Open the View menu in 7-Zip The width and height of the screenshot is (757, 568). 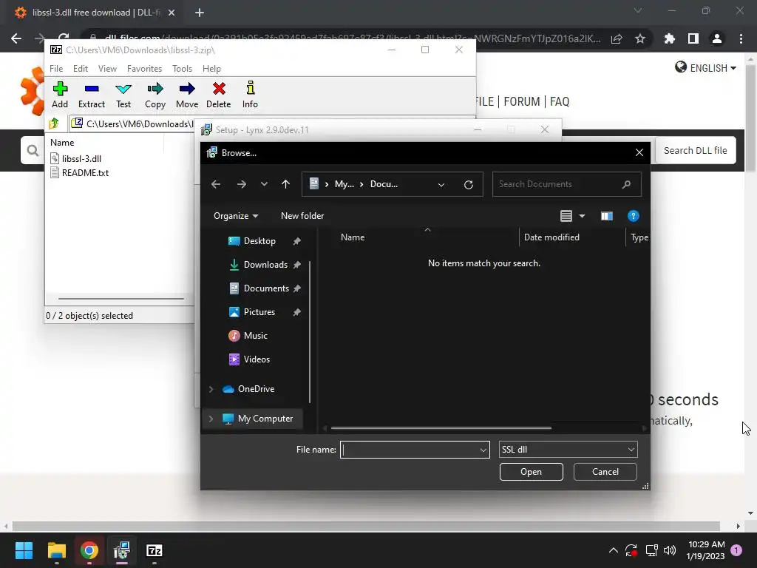click(x=107, y=69)
